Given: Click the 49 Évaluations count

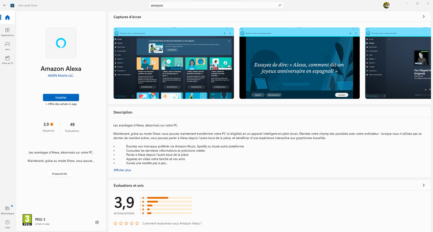Looking at the screenshot, I should [x=72, y=127].
